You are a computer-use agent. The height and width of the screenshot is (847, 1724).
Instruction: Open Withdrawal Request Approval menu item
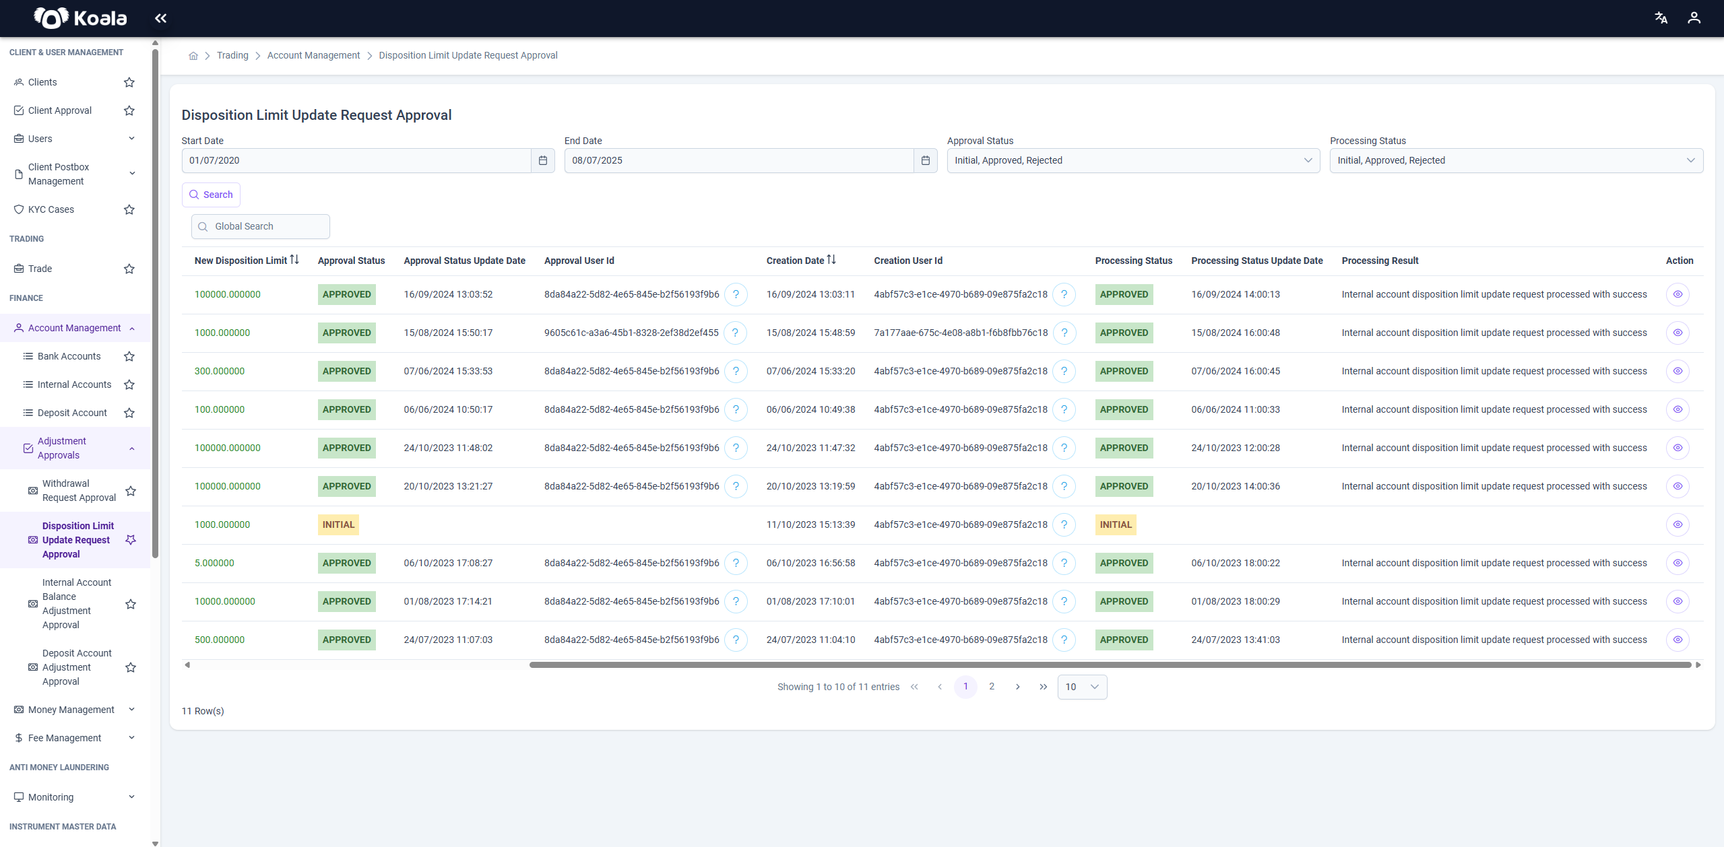[79, 491]
